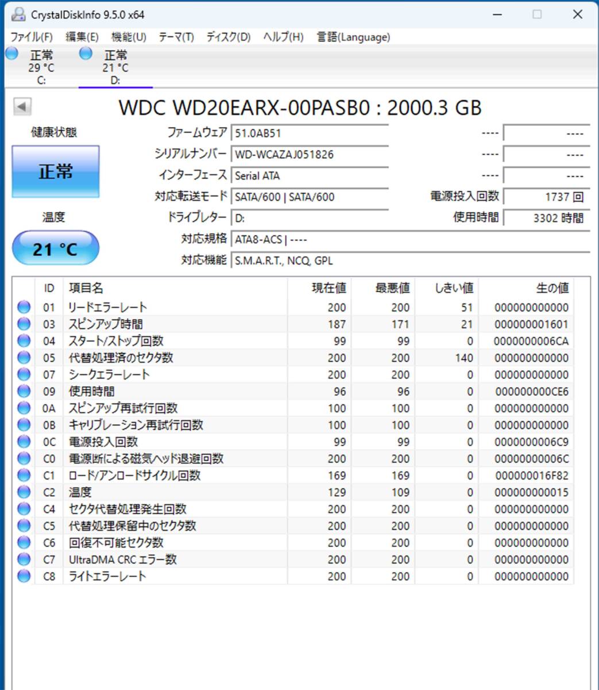
Task: Click the 対応規格 field showing ATA8-ACS
Action: pyautogui.click(x=410, y=239)
